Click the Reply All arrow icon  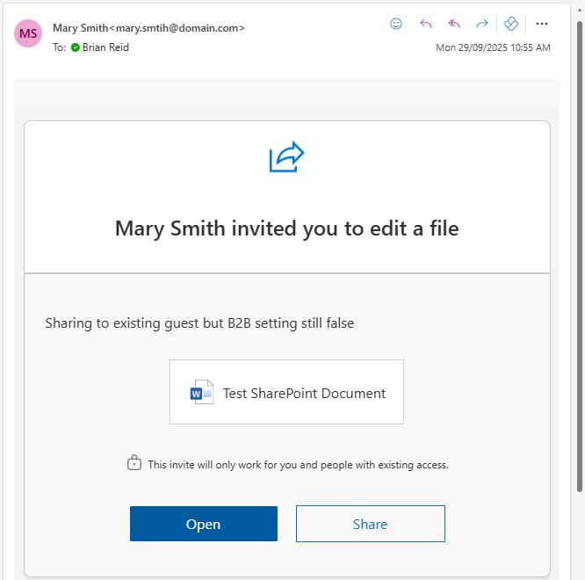[454, 24]
